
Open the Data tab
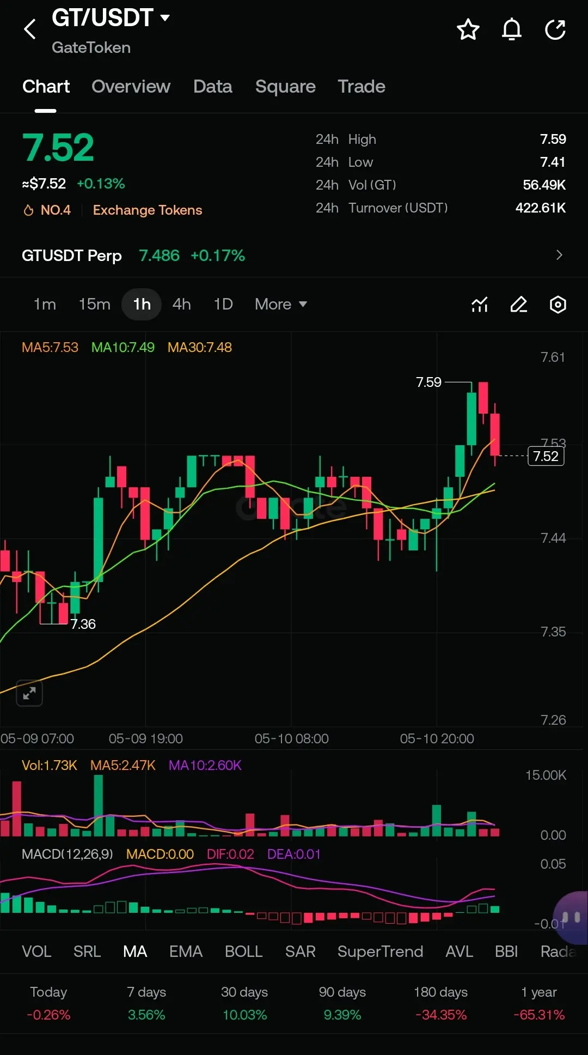(213, 86)
